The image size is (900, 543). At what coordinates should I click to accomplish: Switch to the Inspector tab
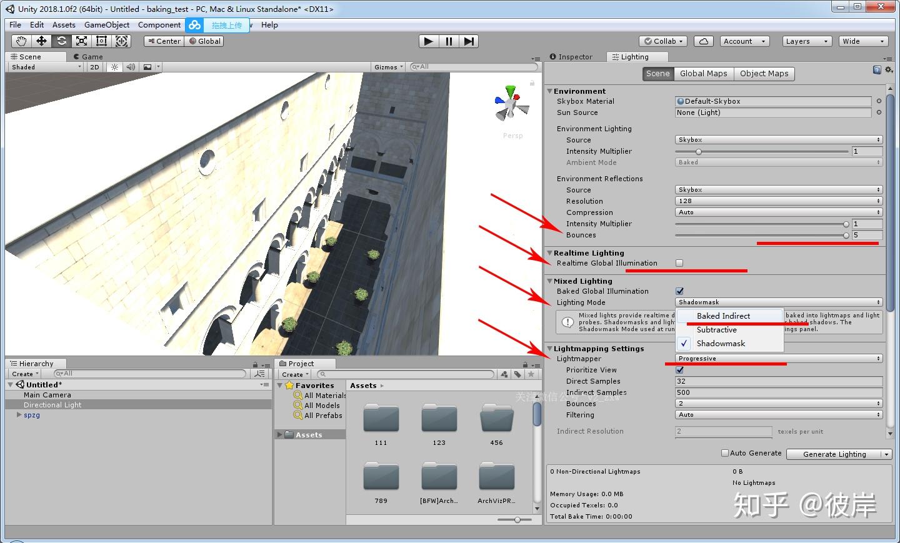pyautogui.click(x=571, y=57)
